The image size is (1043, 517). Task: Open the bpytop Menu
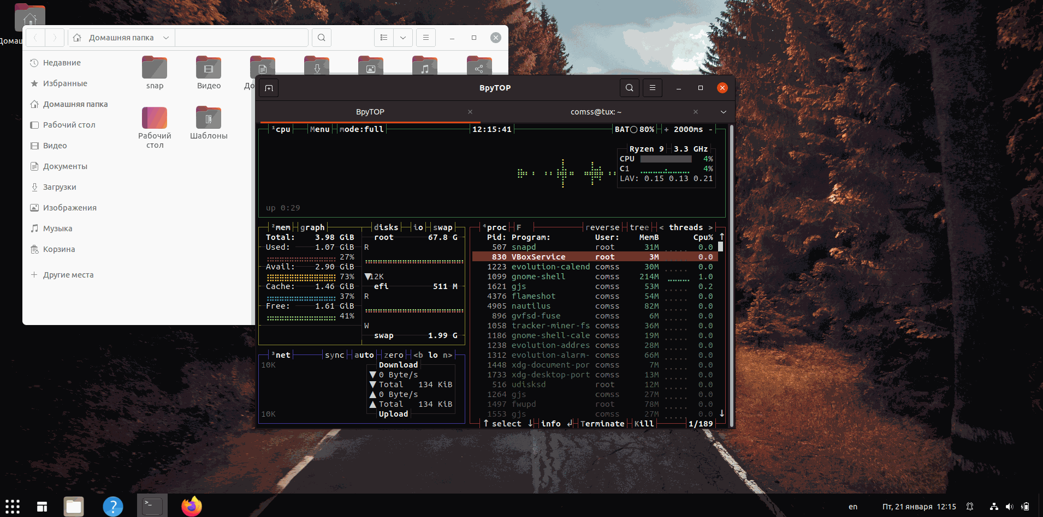click(319, 129)
